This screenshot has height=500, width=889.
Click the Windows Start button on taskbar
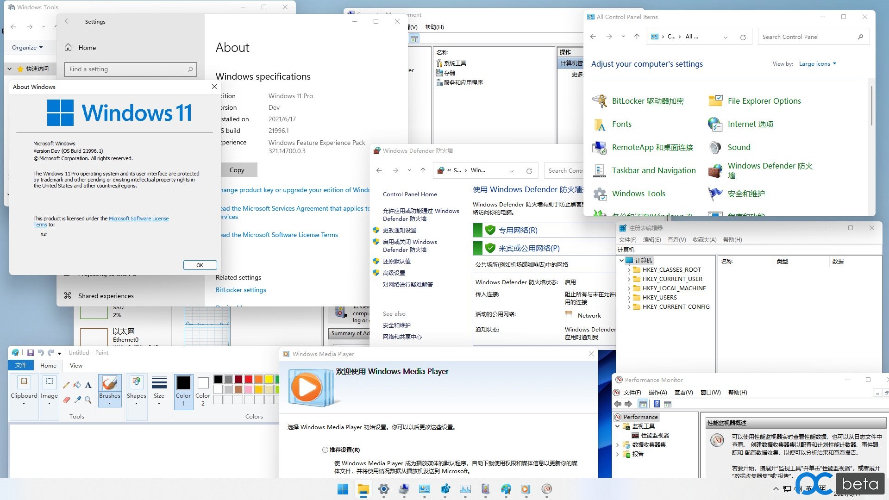[x=343, y=489]
